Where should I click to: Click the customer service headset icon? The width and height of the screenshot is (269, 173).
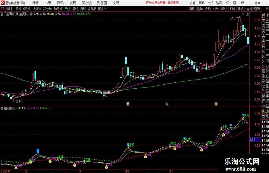point(228,3)
